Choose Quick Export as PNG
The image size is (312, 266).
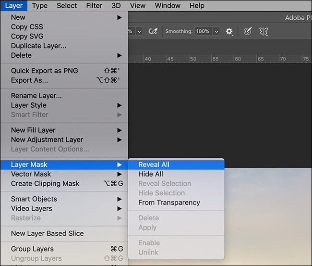point(64,71)
